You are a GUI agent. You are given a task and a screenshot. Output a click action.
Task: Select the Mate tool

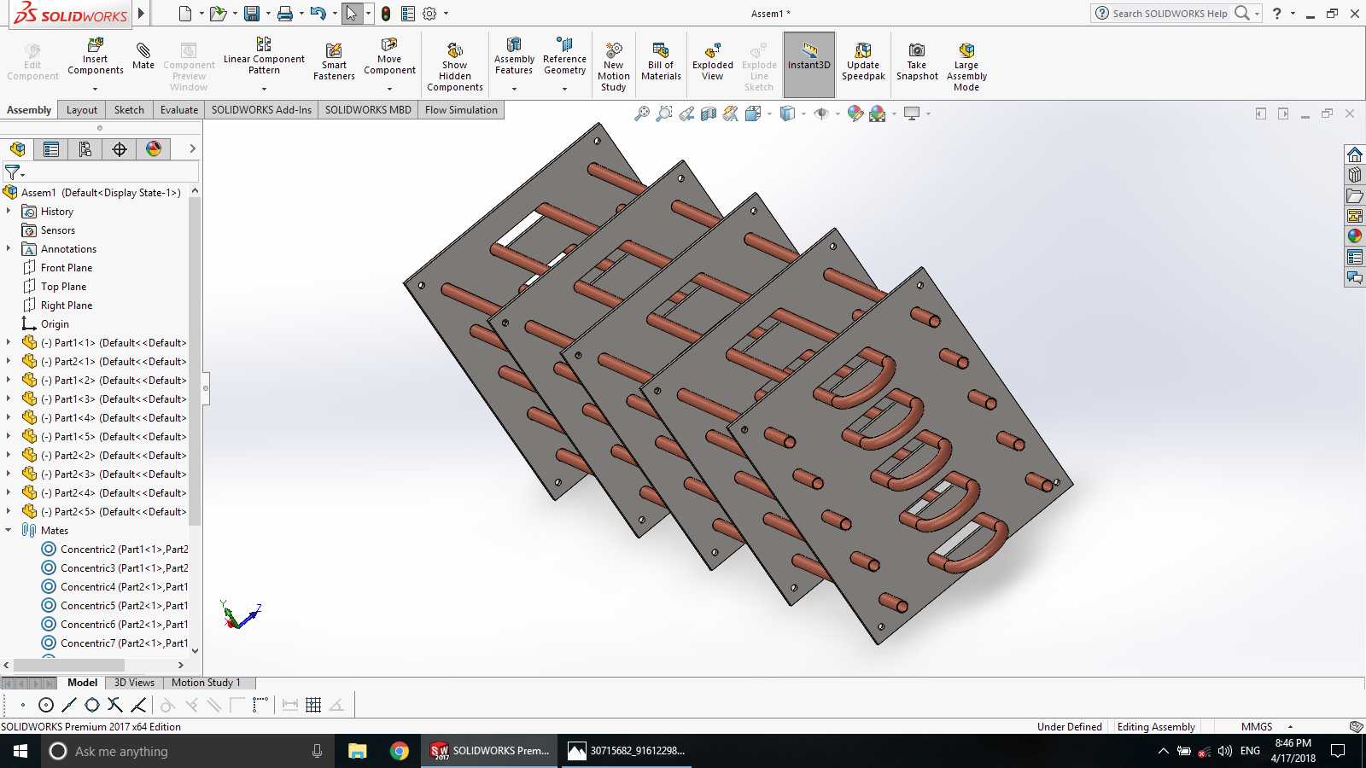coord(143,56)
